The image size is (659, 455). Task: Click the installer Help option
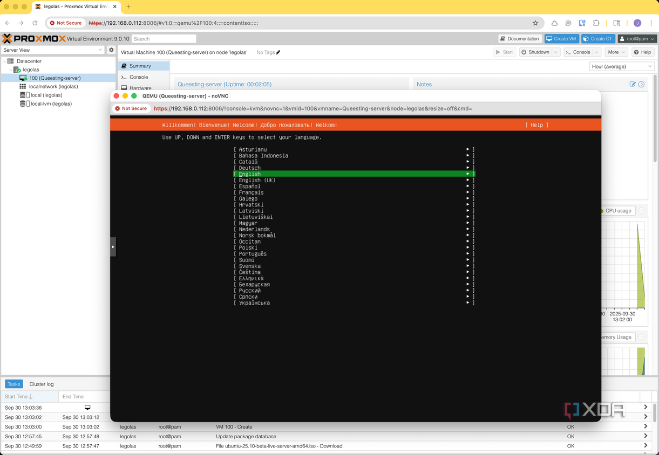(536, 125)
